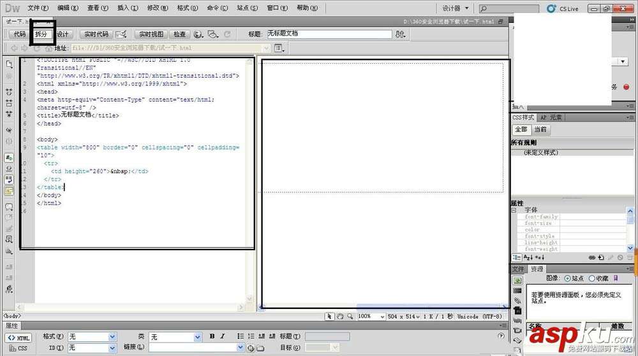Collapse the 字体 (Font) property category
The height and width of the screenshot is (356, 638).
point(514,210)
